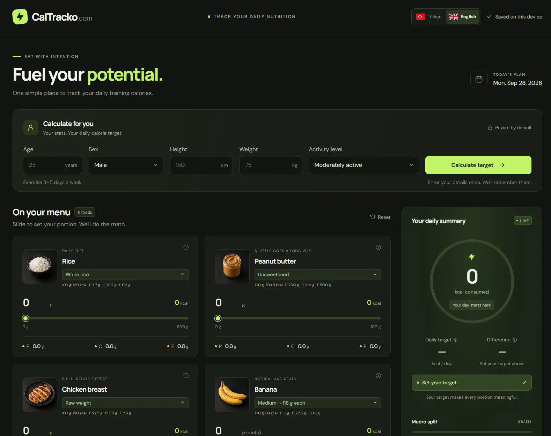The image size is (551, 436).
Task: Open the info icon on the Rice card
Action: click(186, 247)
